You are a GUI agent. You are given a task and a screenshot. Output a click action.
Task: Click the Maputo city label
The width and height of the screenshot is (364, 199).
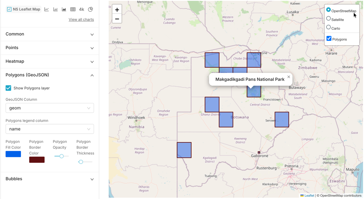tap(352, 170)
